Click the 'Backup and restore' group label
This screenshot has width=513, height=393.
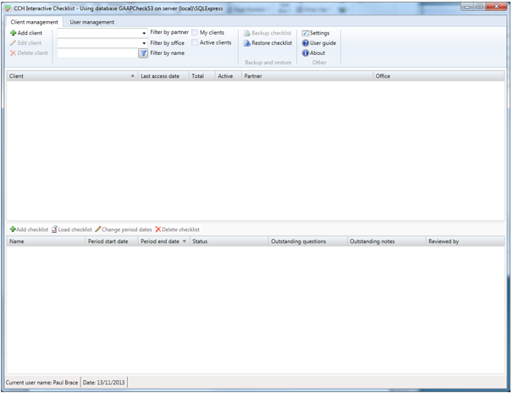pos(268,63)
